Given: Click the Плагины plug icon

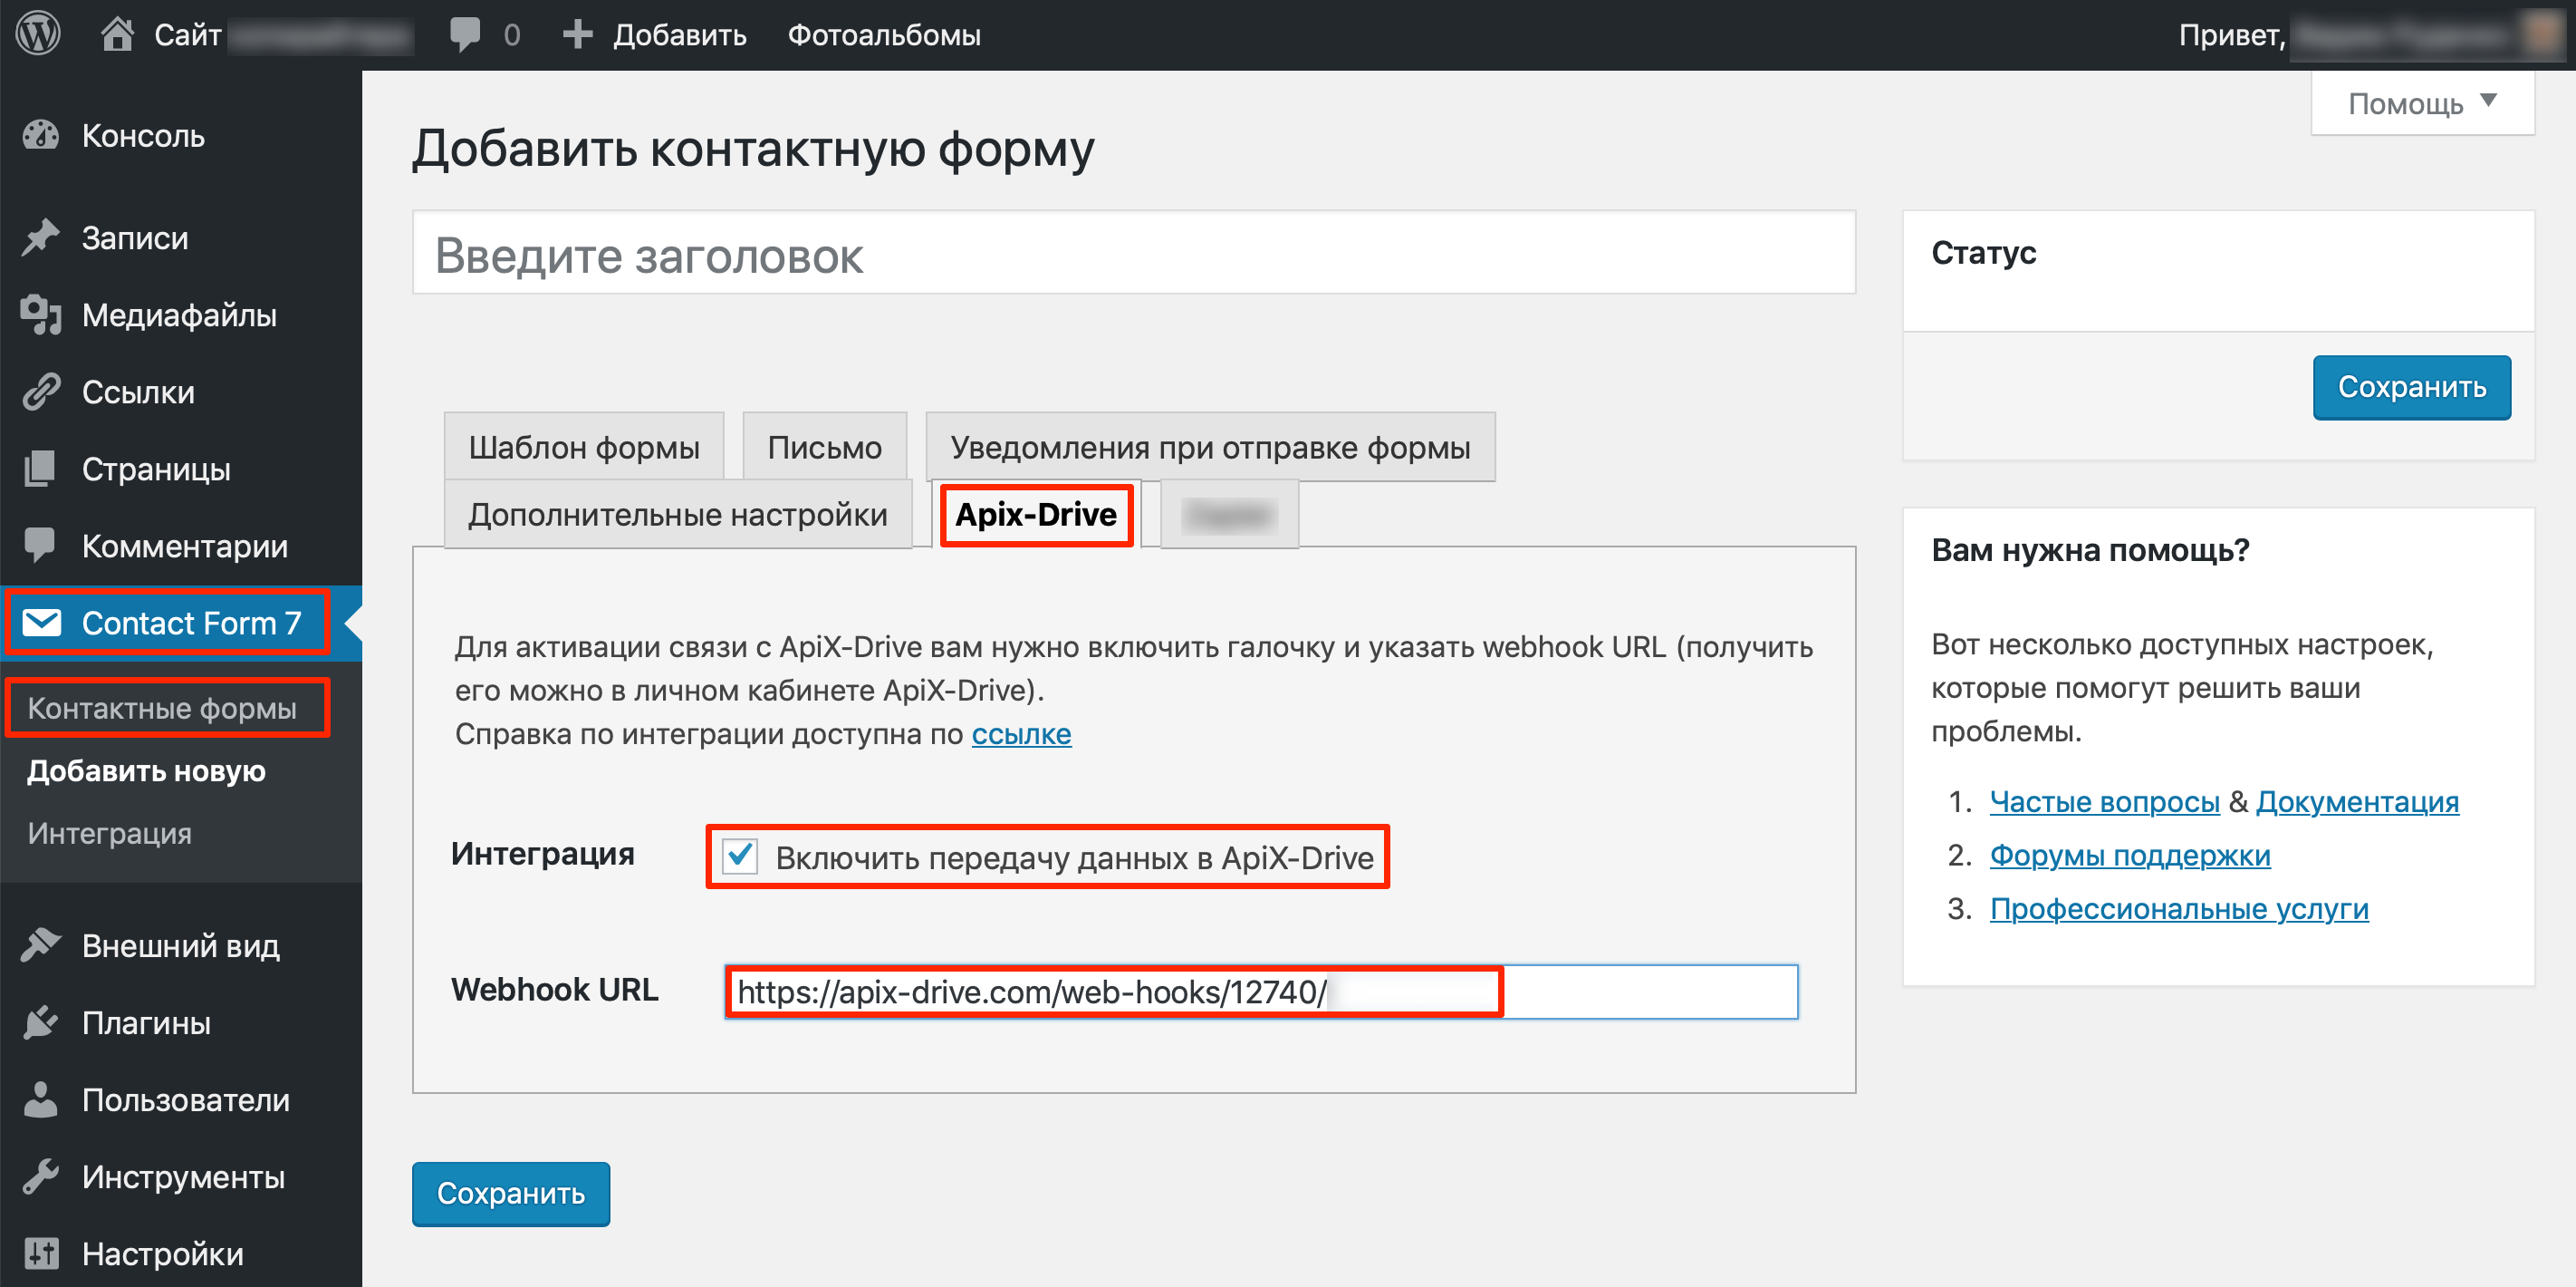Looking at the screenshot, I should pos(41,1021).
